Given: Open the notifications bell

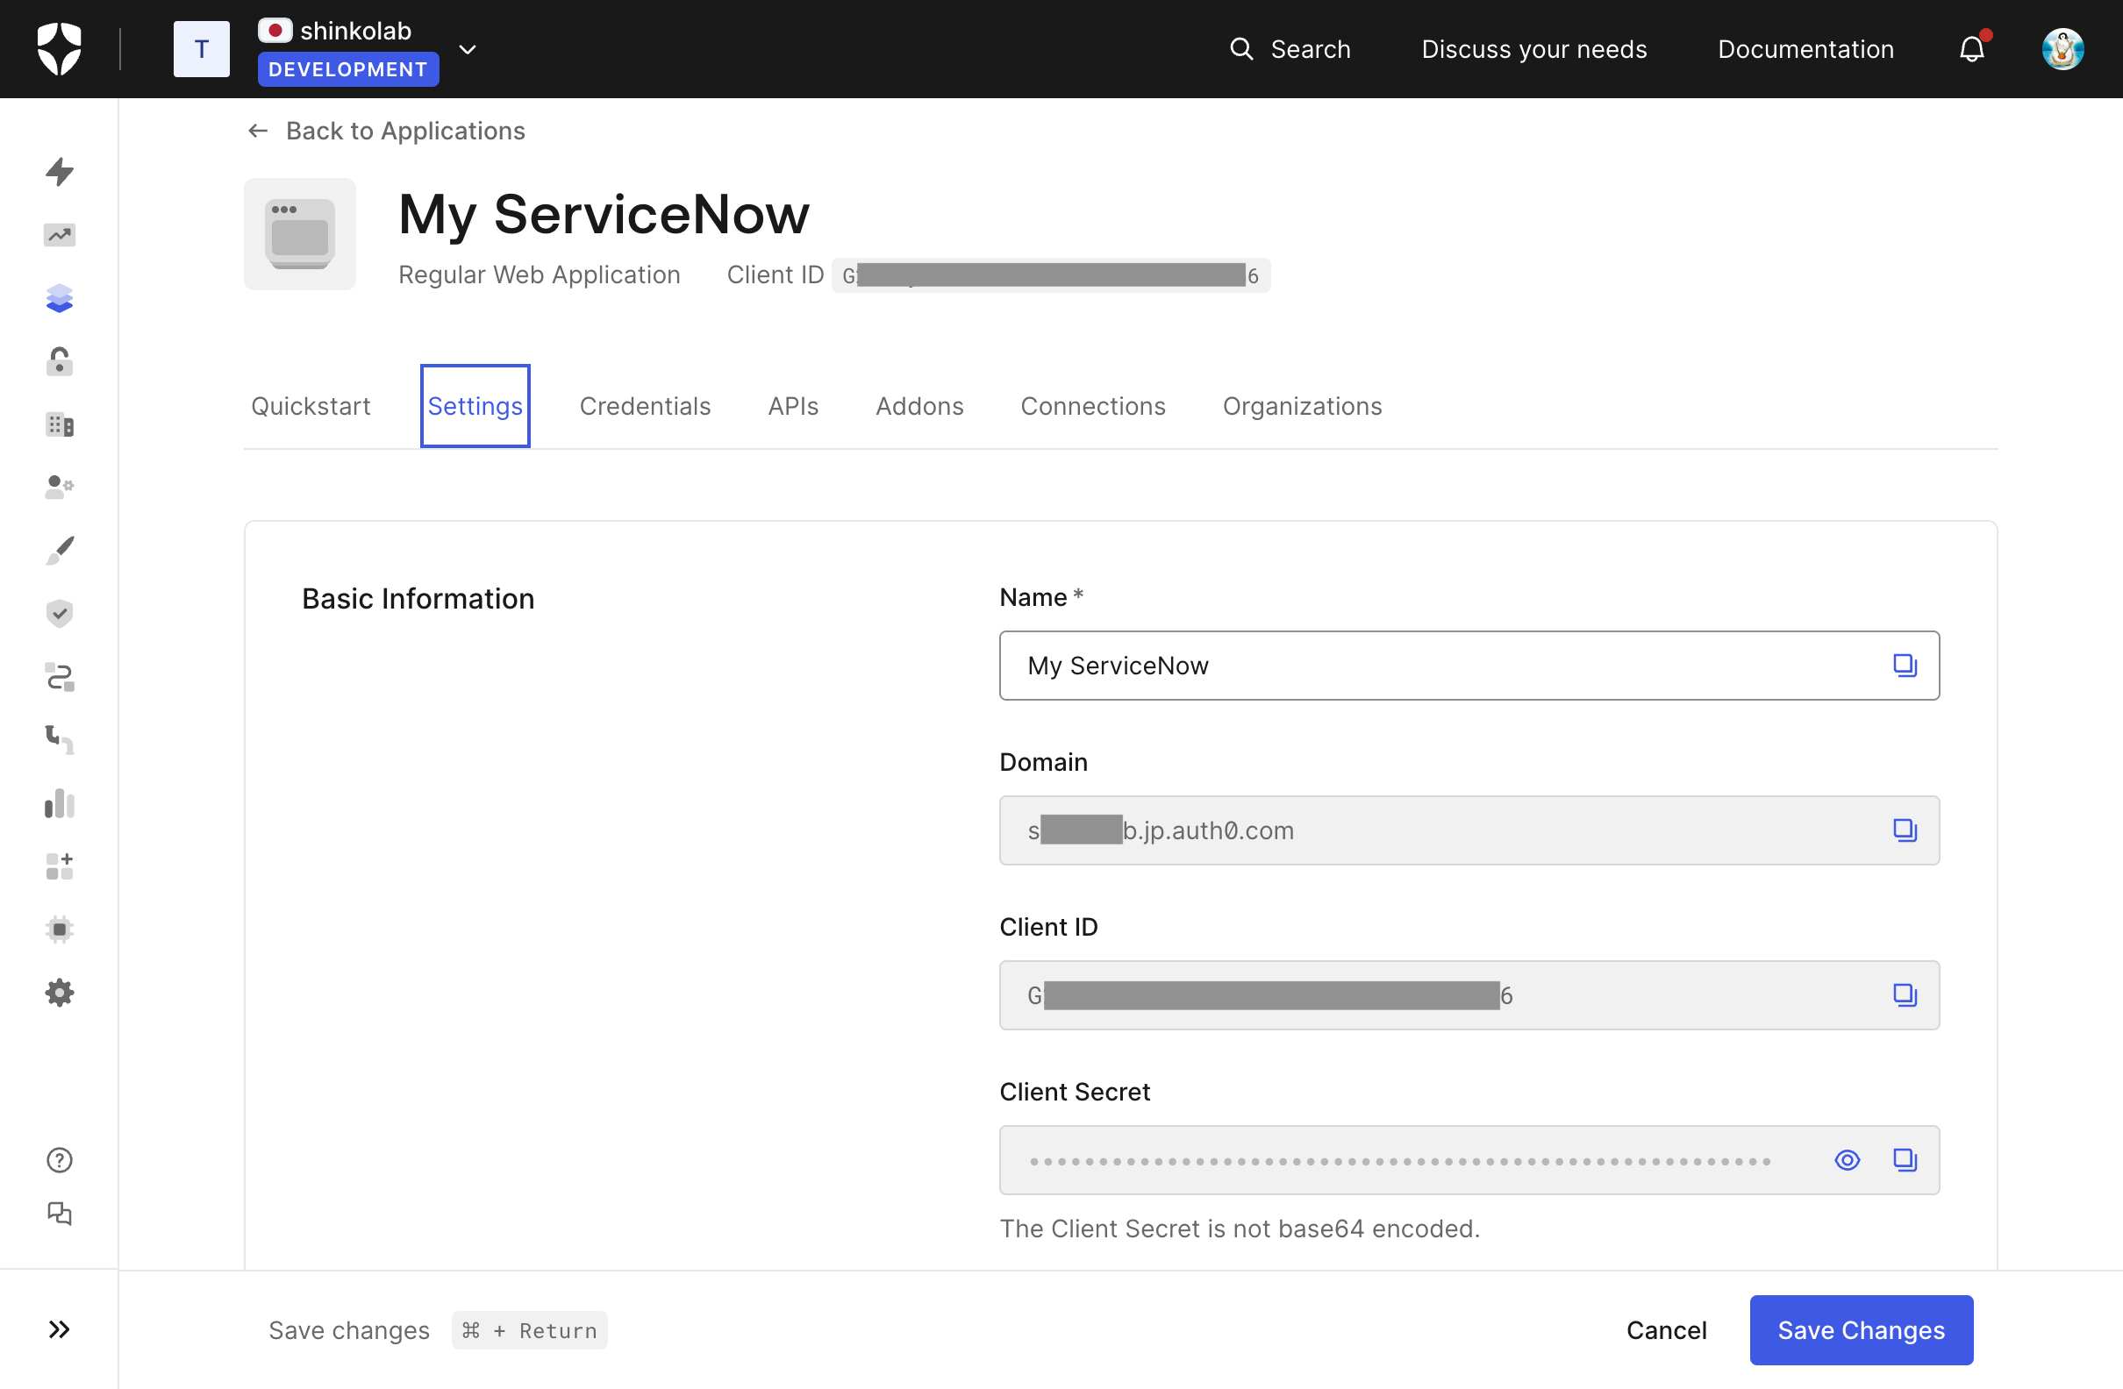Looking at the screenshot, I should (x=1970, y=49).
